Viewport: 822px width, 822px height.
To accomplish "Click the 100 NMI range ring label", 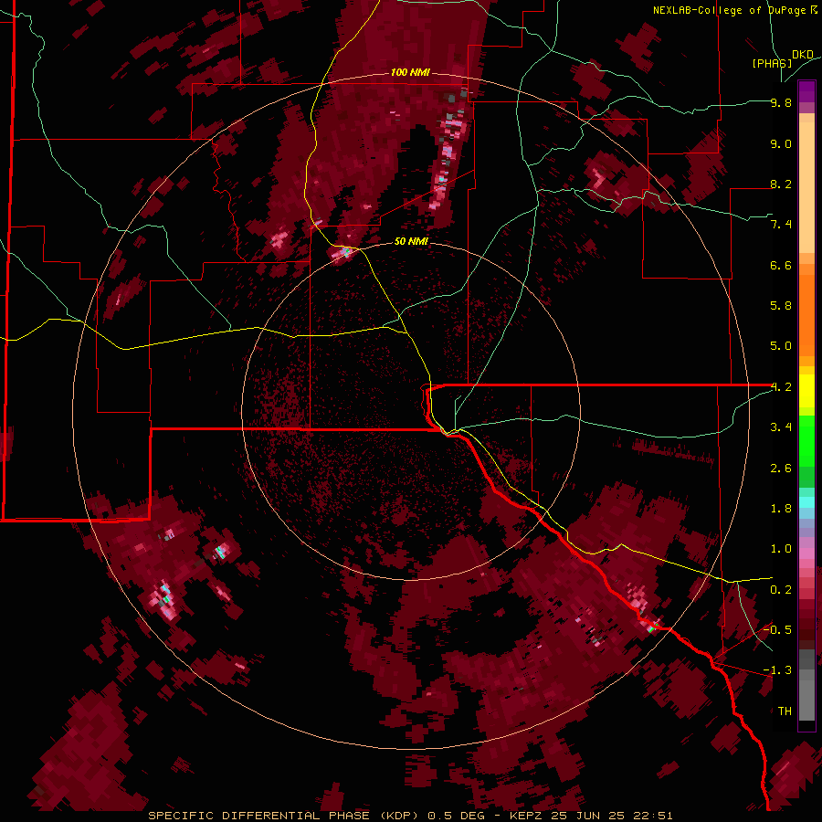I will [410, 72].
